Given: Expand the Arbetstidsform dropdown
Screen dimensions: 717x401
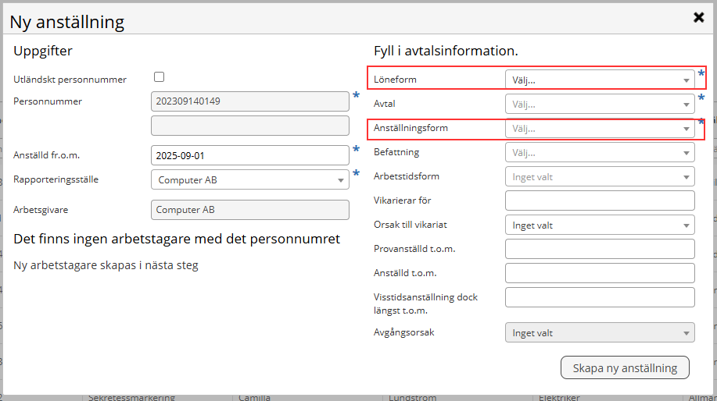Looking at the screenshot, I should tap(599, 177).
